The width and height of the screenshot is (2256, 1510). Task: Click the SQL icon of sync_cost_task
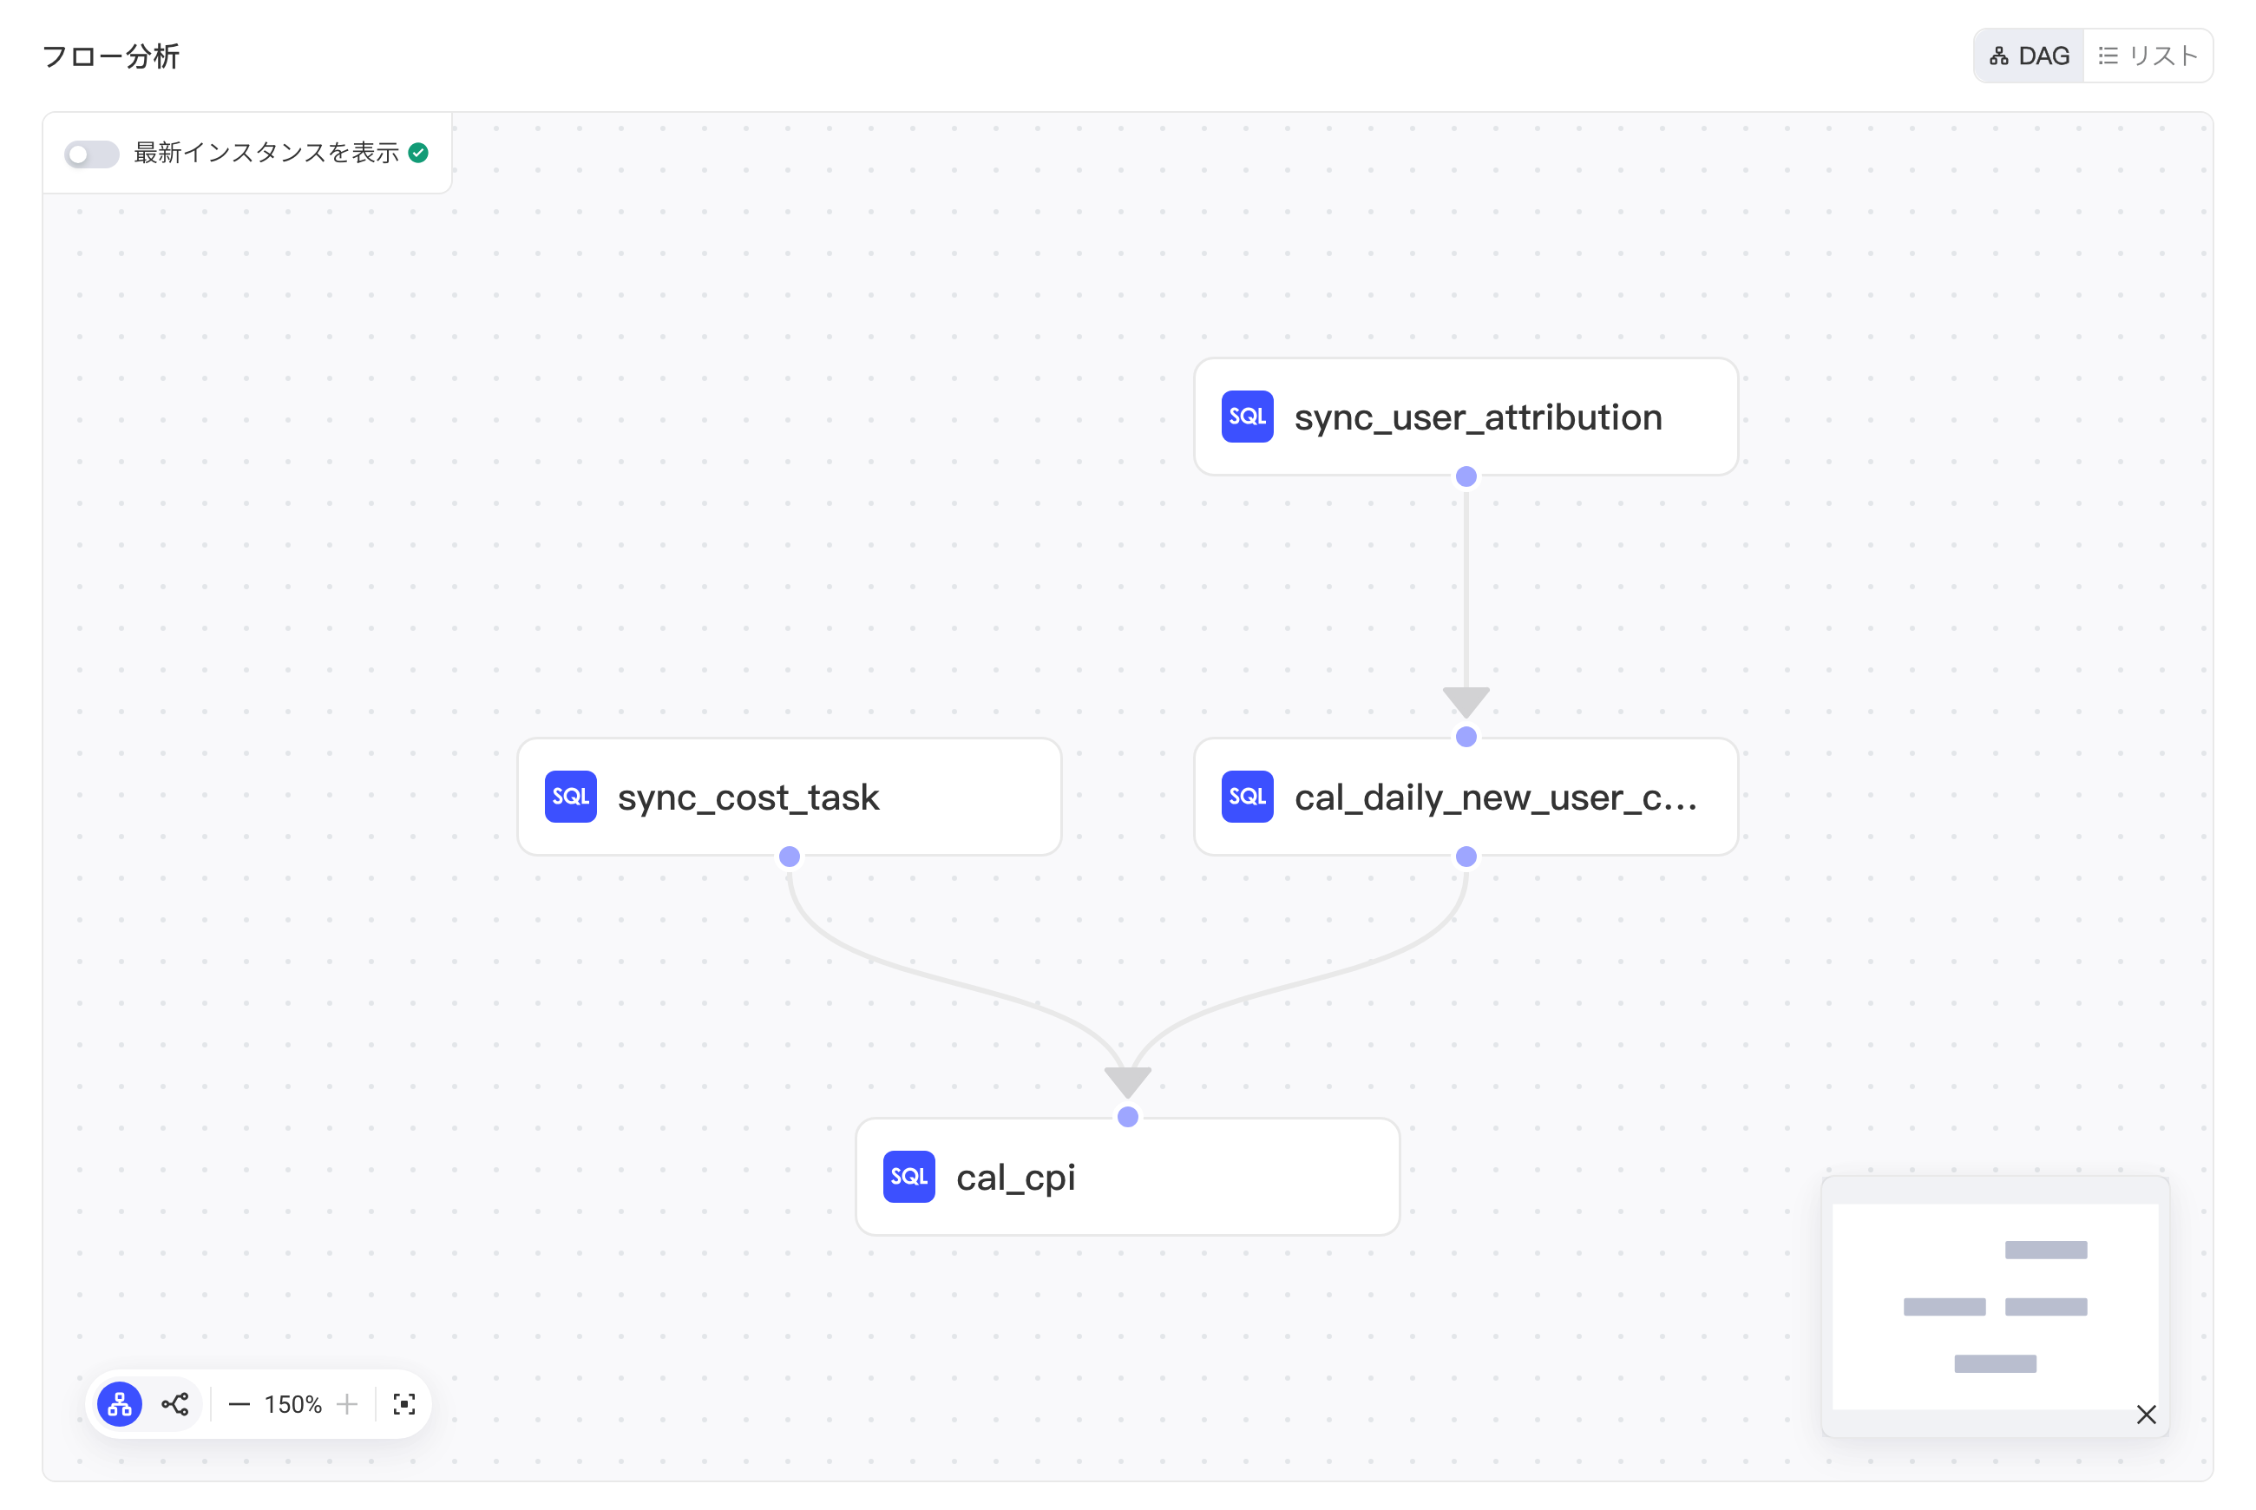pos(570,798)
